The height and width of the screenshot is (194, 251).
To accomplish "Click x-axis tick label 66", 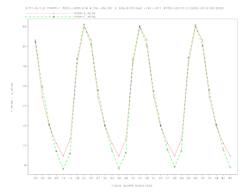I will click(x=189, y=178).
